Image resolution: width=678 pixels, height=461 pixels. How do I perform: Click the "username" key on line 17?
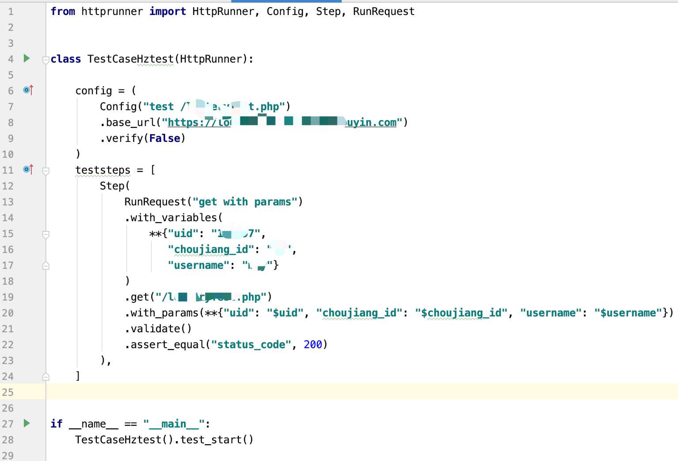click(x=199, y=265)
